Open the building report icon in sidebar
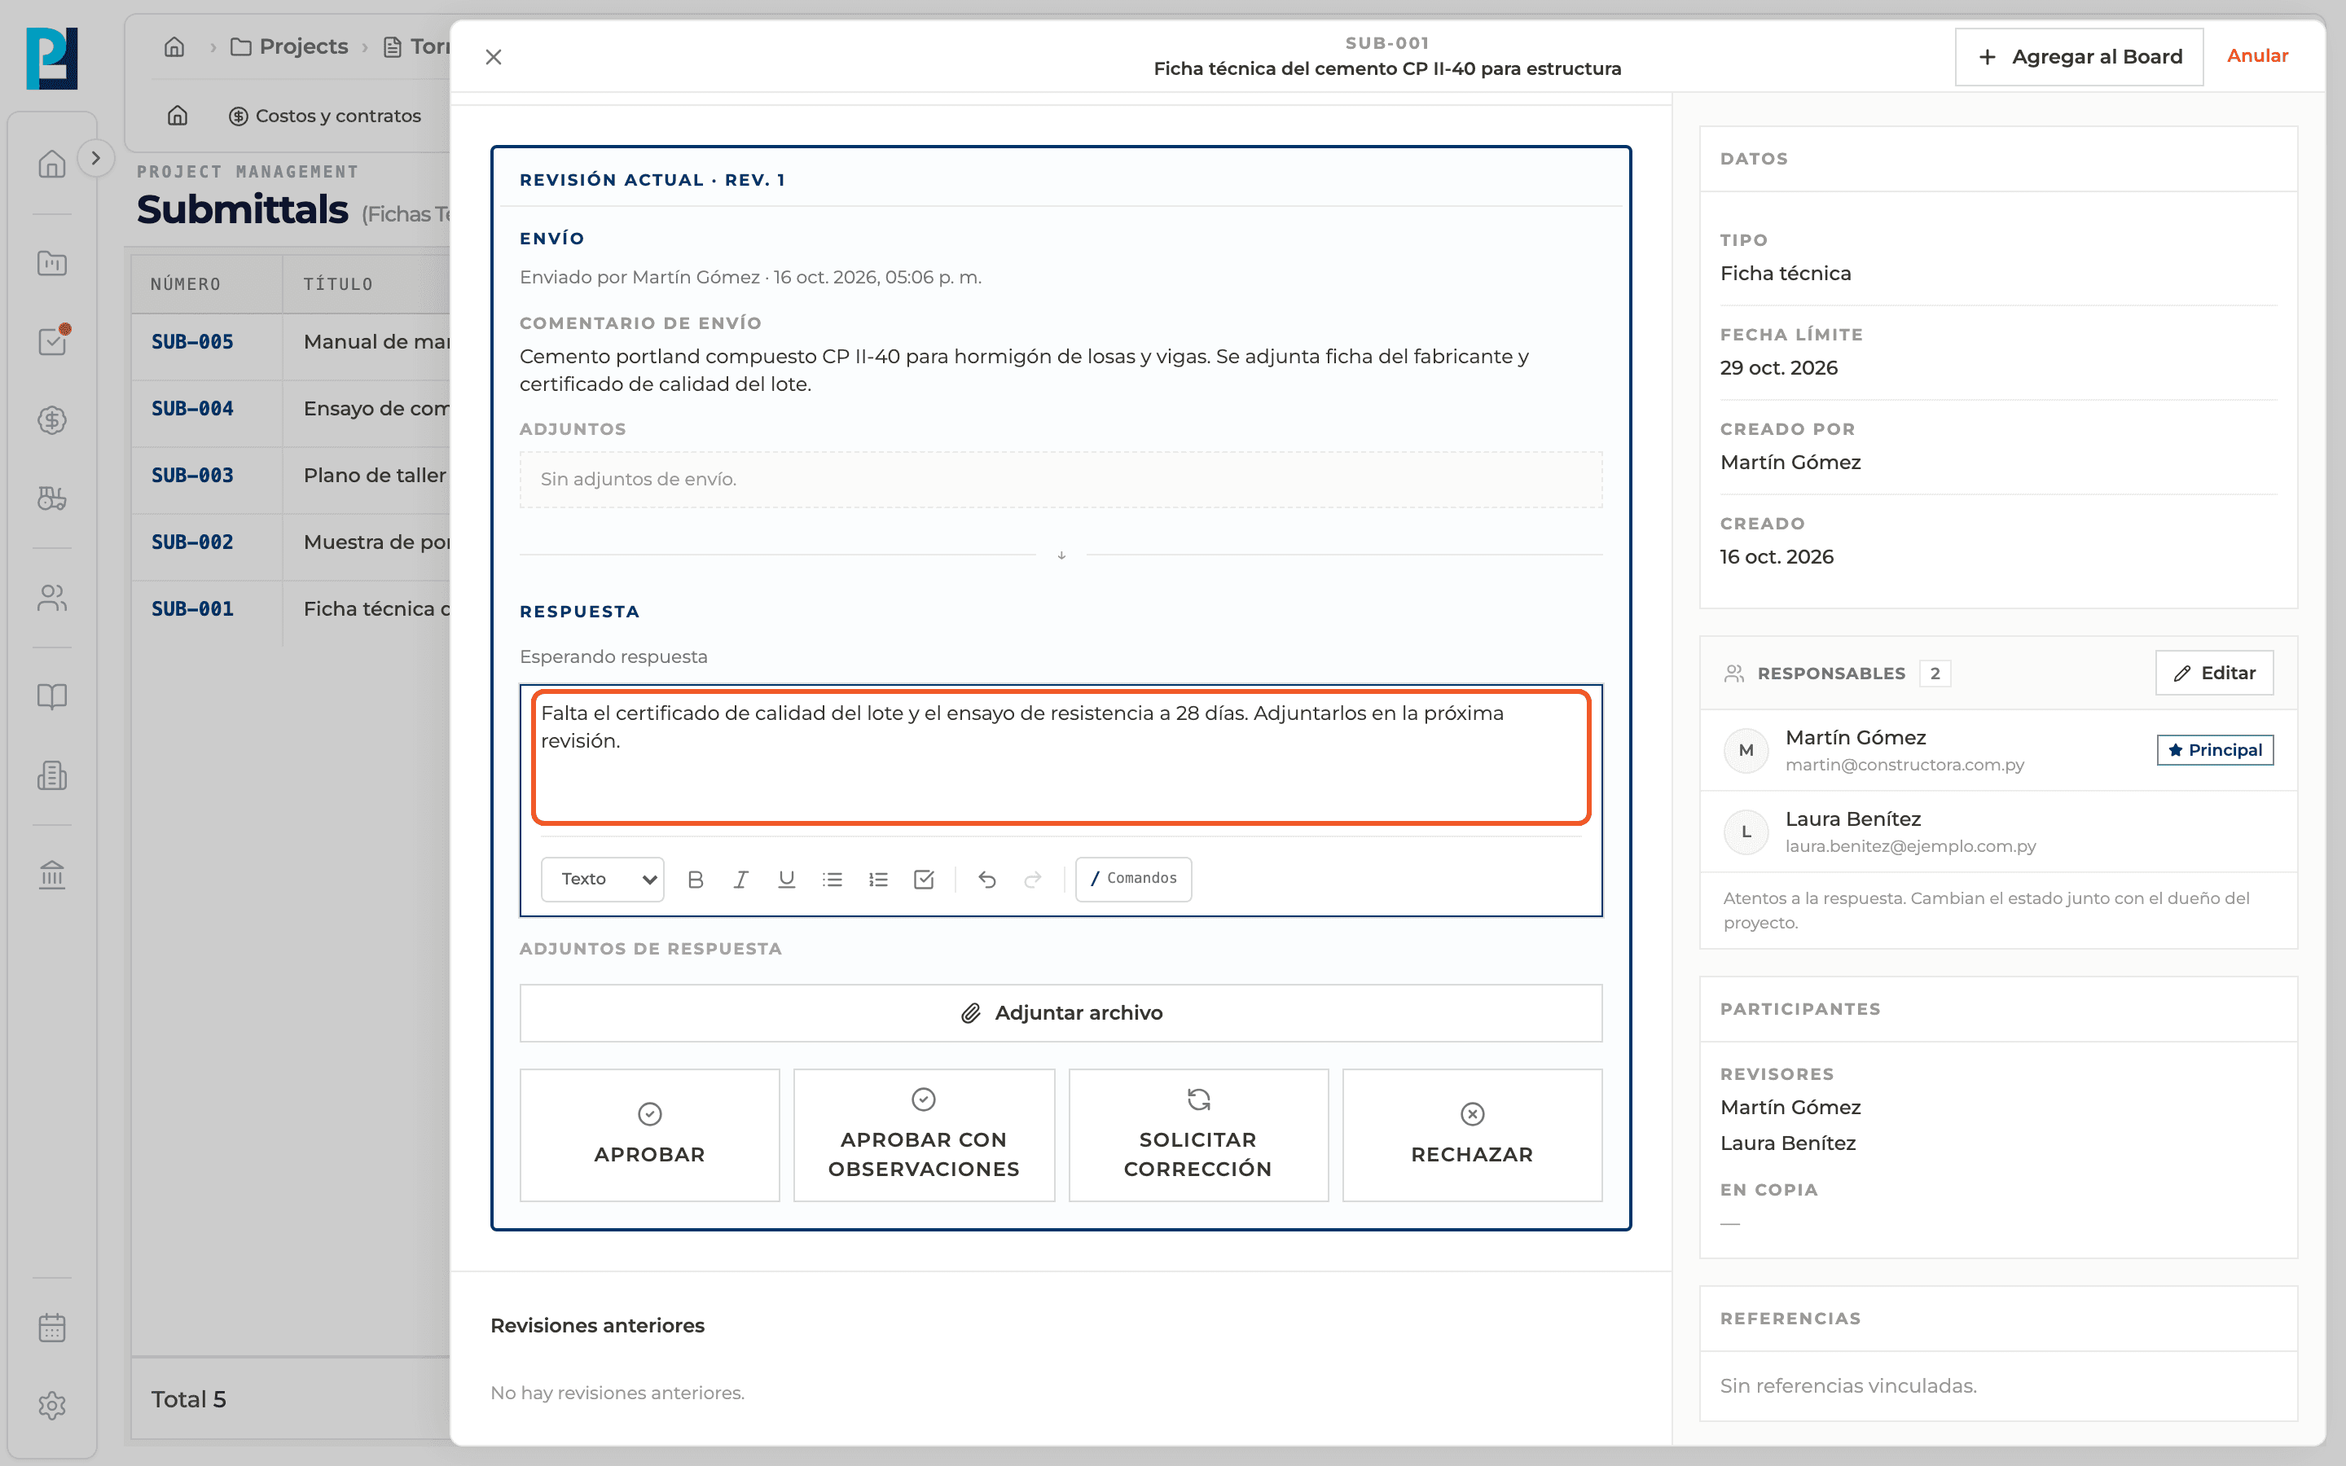 (x=52, y=775)
